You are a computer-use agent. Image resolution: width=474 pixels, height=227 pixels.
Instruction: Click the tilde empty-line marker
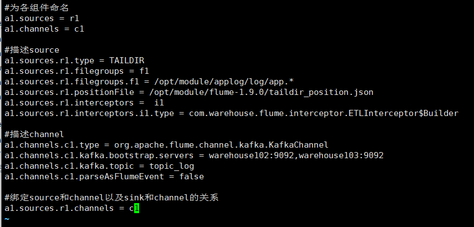click(x=7, y=219)
